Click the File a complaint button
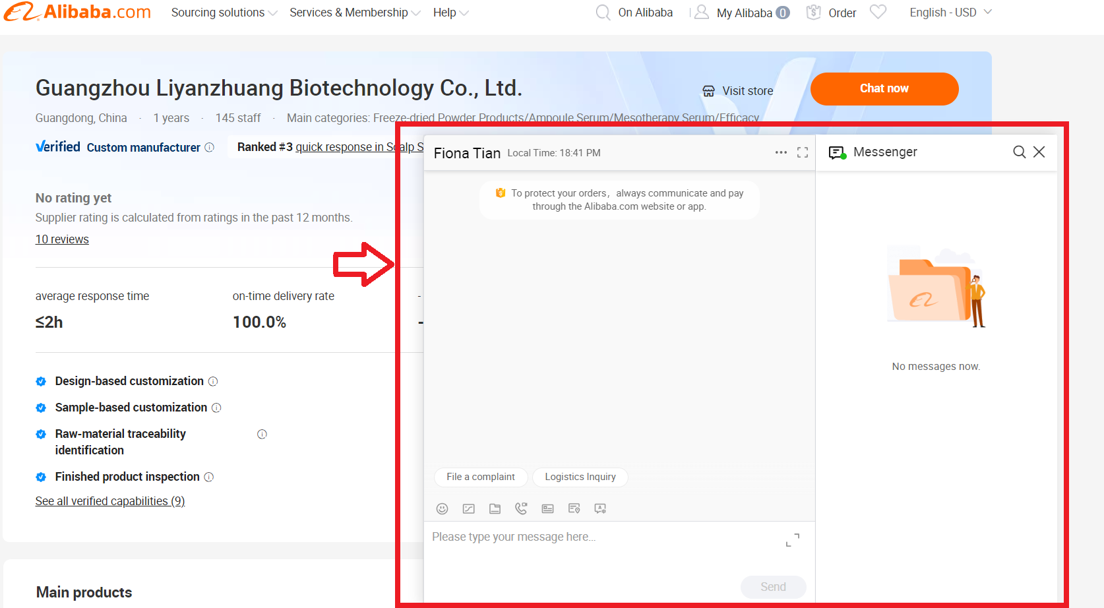Image resolution: width=1104 pixels, height=608 pixels. point(481,477)
